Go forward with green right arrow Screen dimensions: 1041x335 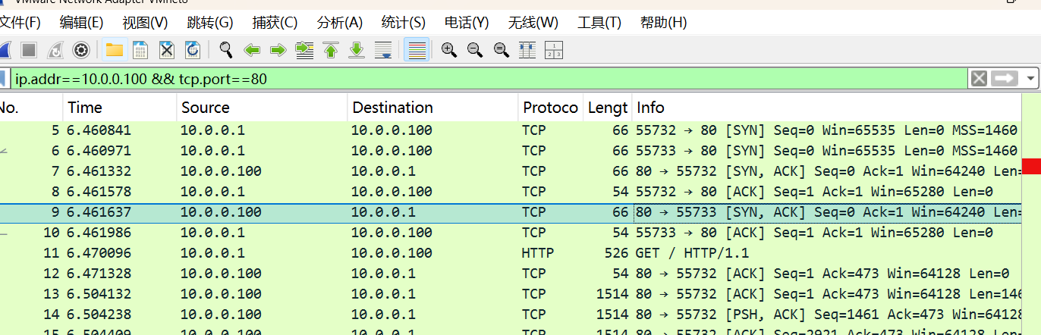[x=278, y=51]
